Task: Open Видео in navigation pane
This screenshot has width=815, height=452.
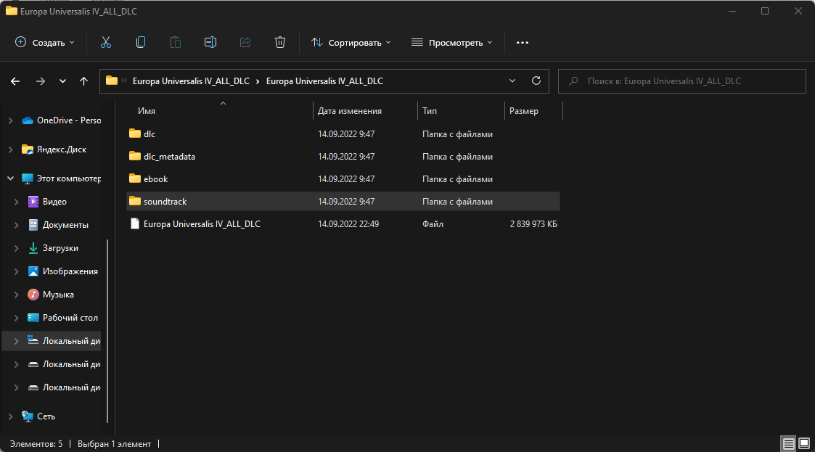Action: pos(54,202)
